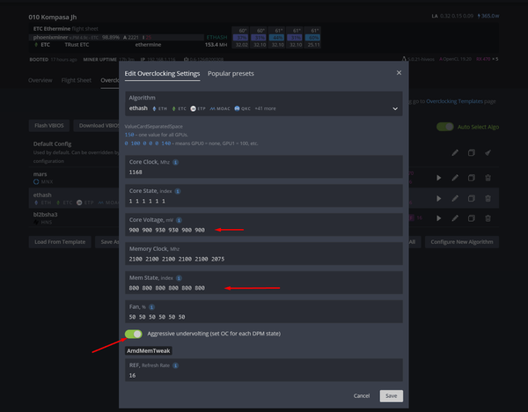
Task: Open the Overclocking Templates link
Action: 457,102
